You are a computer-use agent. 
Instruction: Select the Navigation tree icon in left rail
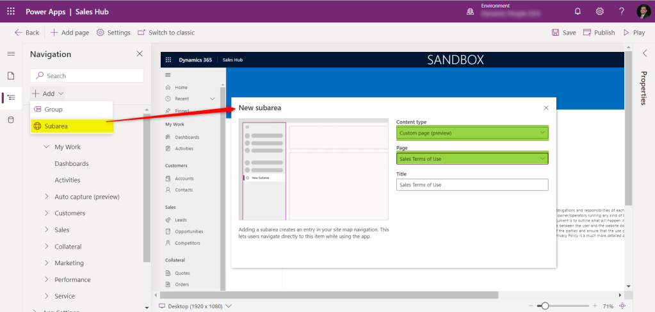11,97
